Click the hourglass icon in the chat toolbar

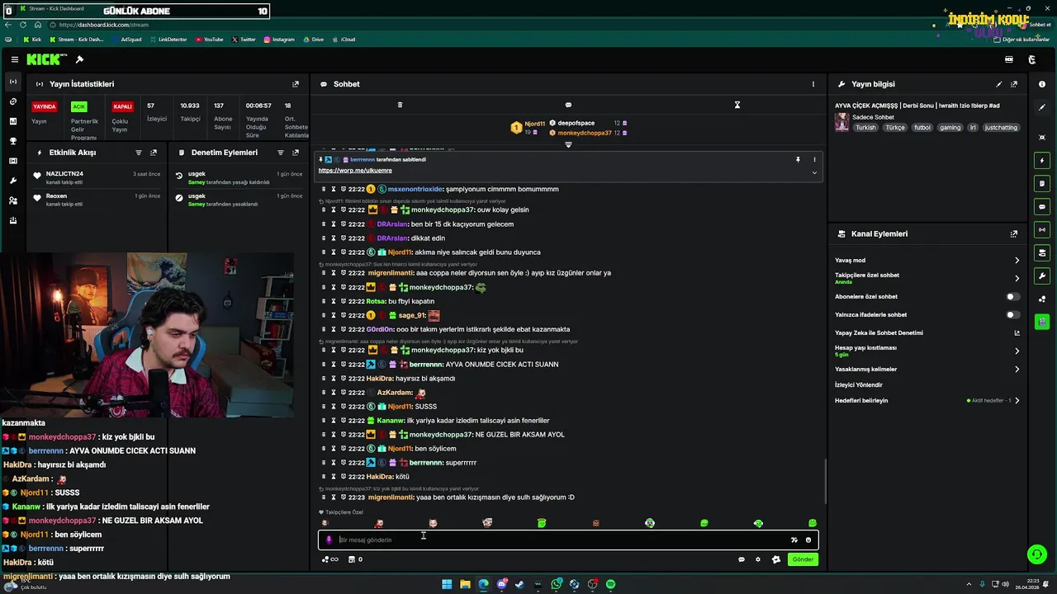pos(737,105)
